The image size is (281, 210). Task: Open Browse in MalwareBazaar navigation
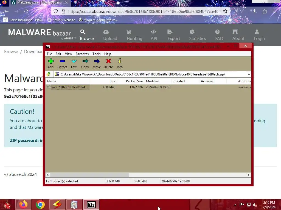(x=87, y=35)
